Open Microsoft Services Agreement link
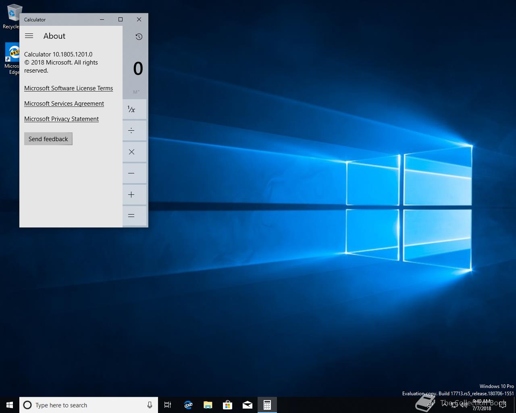 64,104
